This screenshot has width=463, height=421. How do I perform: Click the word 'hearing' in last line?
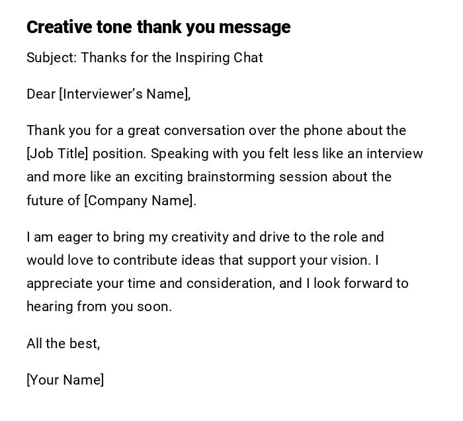click(50, 306)
